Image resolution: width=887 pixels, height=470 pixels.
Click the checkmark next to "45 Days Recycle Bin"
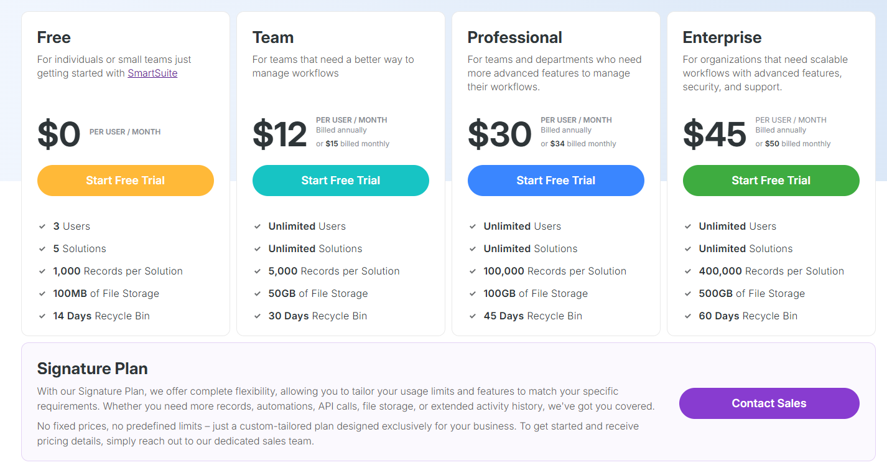point(473,316)
